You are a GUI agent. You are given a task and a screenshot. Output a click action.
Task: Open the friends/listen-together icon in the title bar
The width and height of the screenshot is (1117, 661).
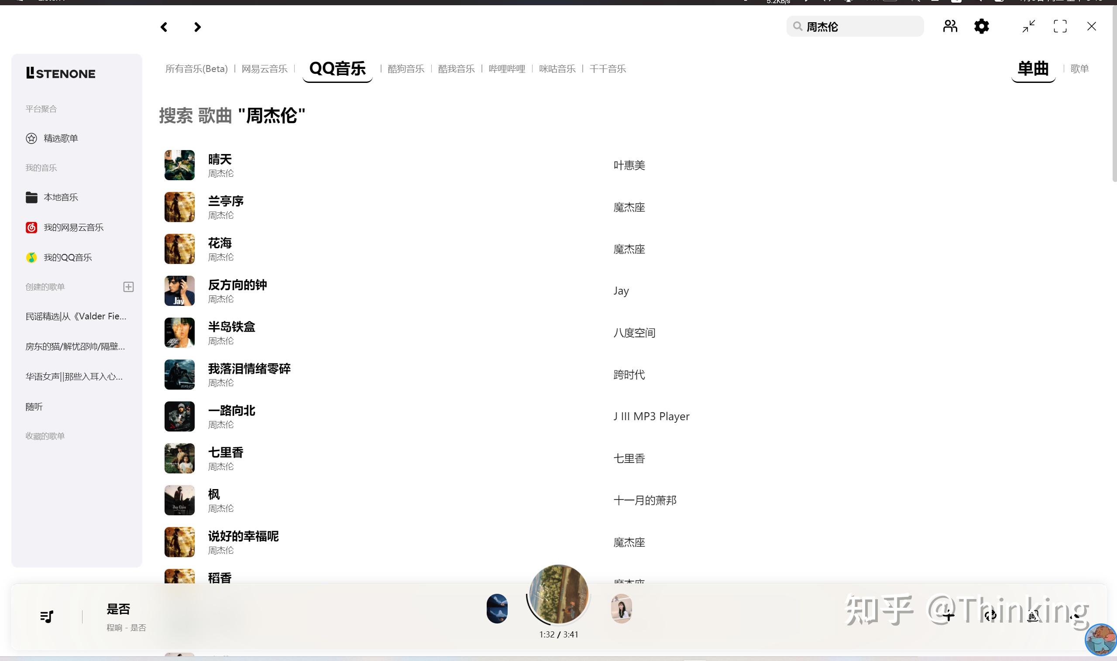(949, 26)
